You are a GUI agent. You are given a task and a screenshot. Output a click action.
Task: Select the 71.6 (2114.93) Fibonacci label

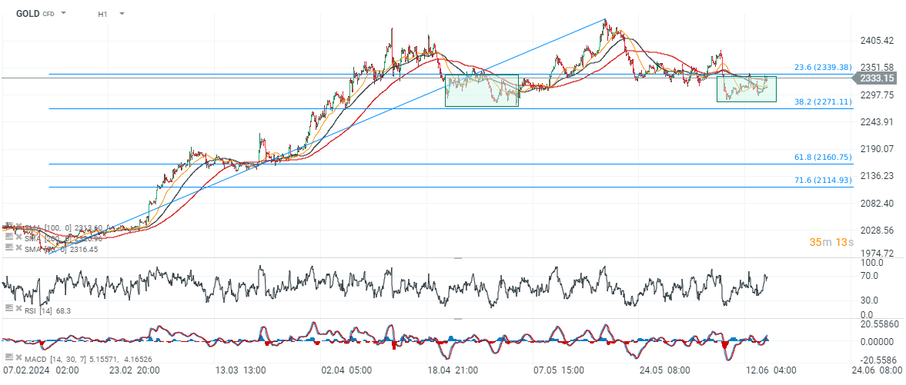(x=823, y=180)
